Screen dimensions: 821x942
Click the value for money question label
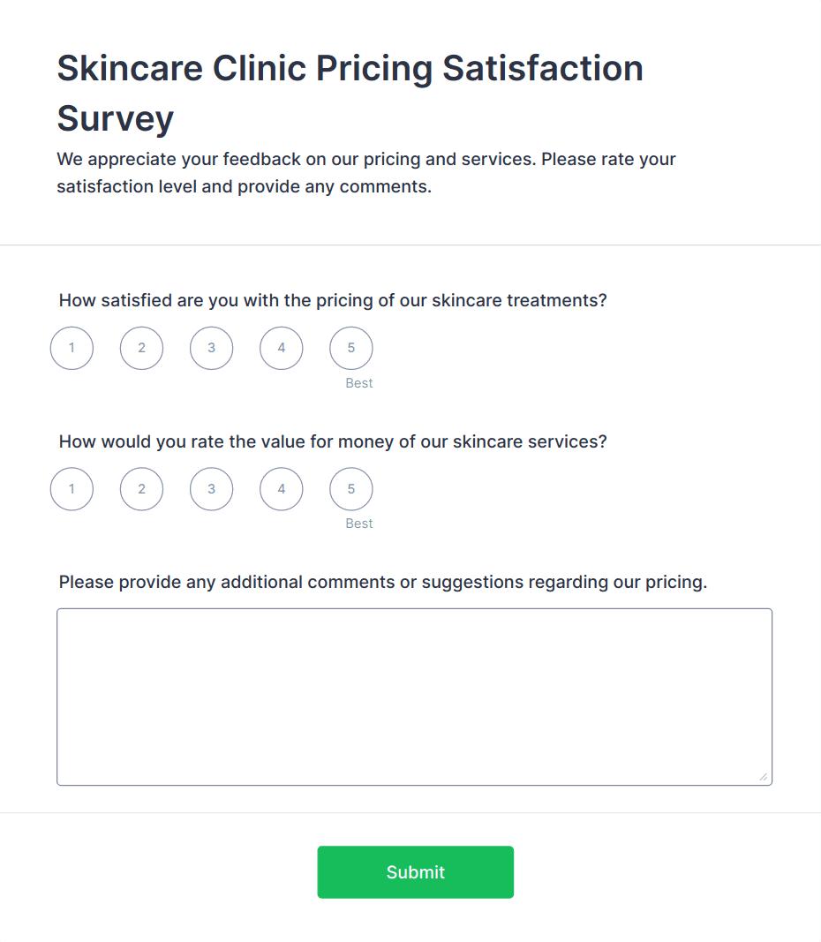click(333, 441)
